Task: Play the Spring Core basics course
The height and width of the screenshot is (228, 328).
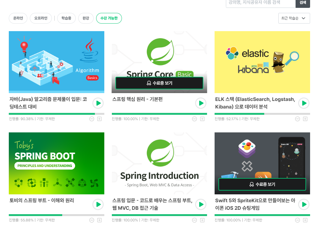Action: [x=201, y=103]
